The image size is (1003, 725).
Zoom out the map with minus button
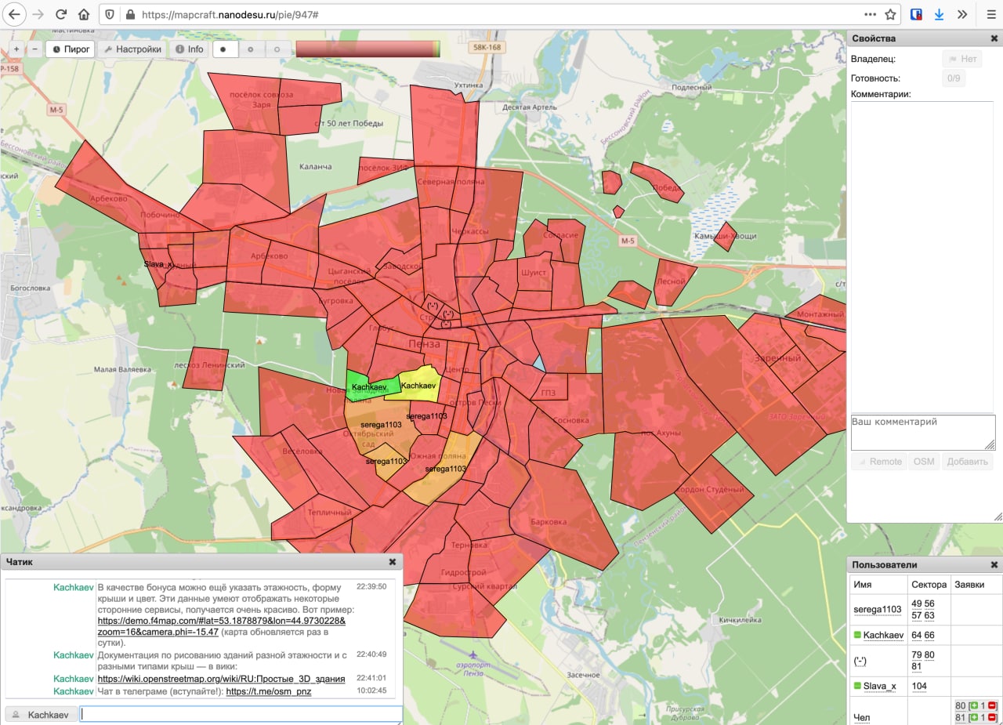34,49
